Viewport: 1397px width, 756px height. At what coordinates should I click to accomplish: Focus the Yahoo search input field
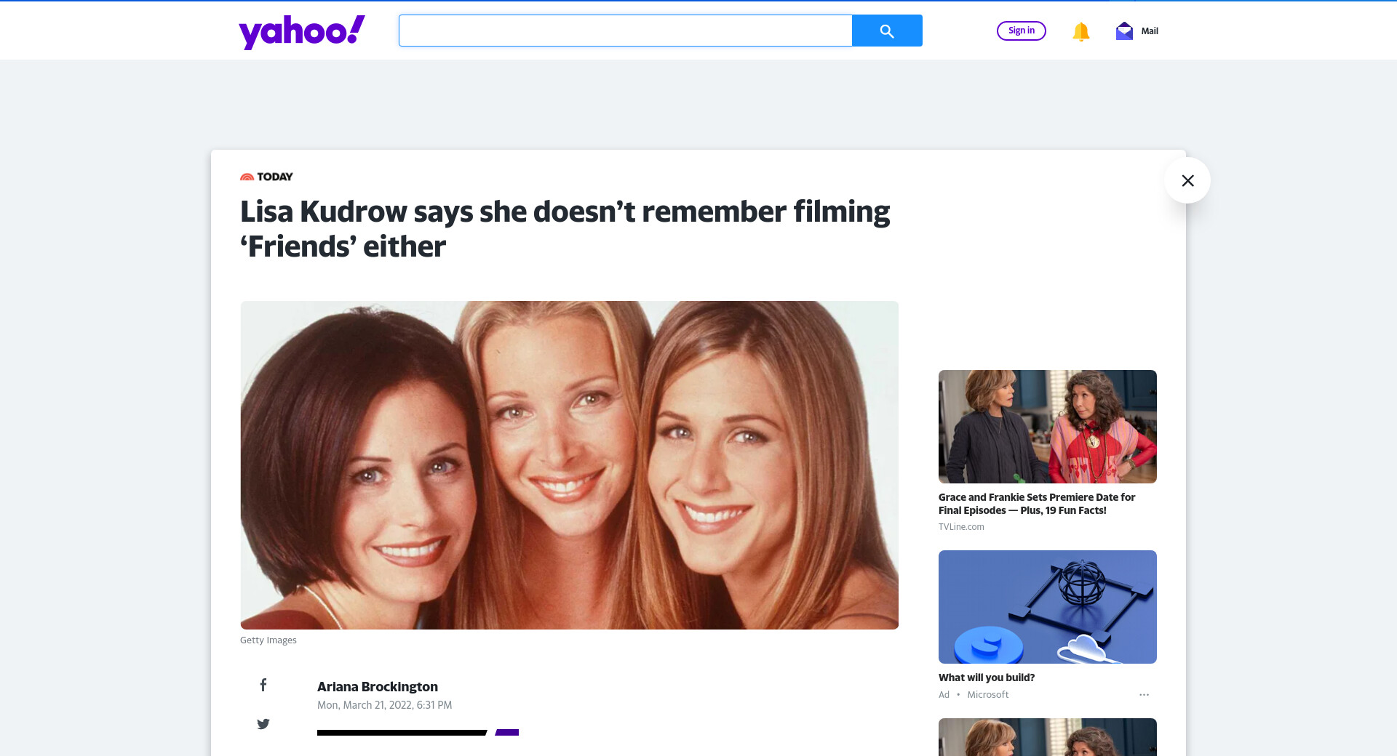pos(625,31)
